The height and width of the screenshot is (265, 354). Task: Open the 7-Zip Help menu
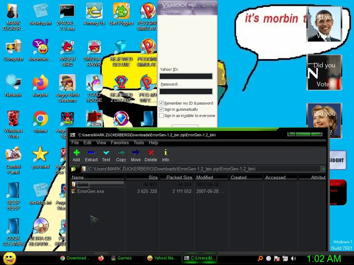(153, 143)
